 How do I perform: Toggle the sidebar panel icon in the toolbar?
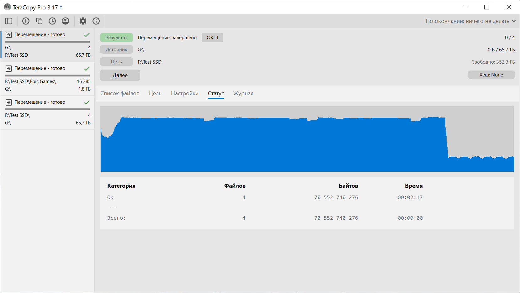point(9,21)
